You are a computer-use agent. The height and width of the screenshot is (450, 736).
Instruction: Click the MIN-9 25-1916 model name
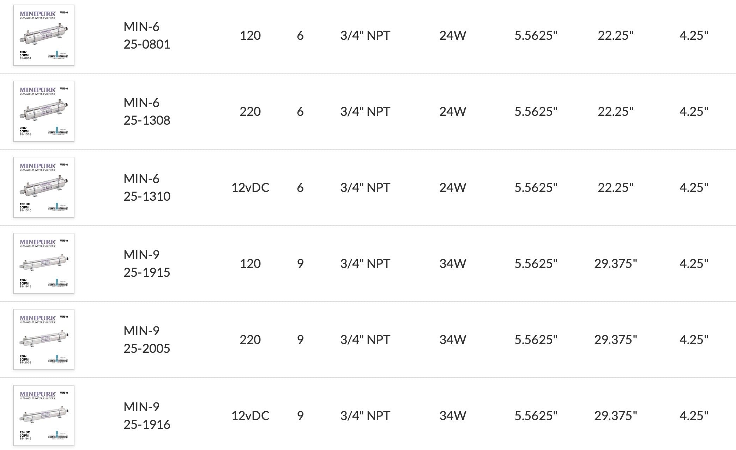[147, 415]
